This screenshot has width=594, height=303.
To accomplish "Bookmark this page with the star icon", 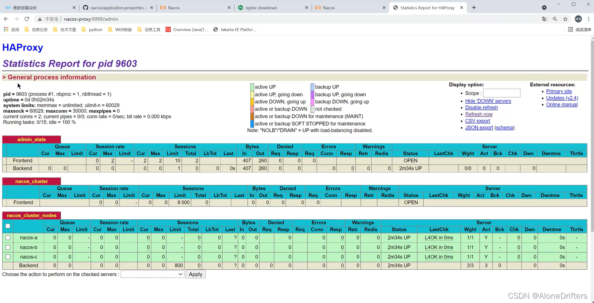I will pos(565,19).
